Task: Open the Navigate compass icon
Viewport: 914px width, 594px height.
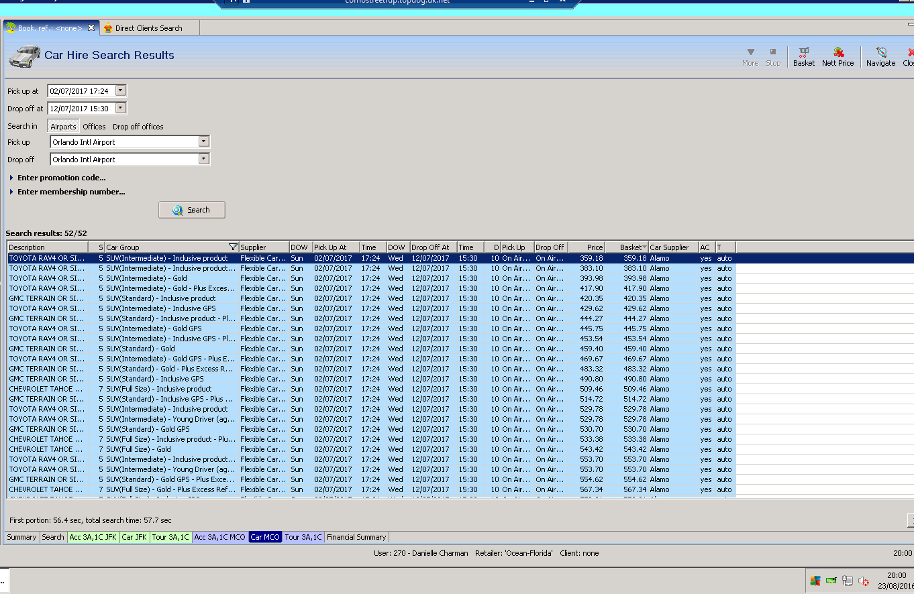Action: tap(880, 52)
